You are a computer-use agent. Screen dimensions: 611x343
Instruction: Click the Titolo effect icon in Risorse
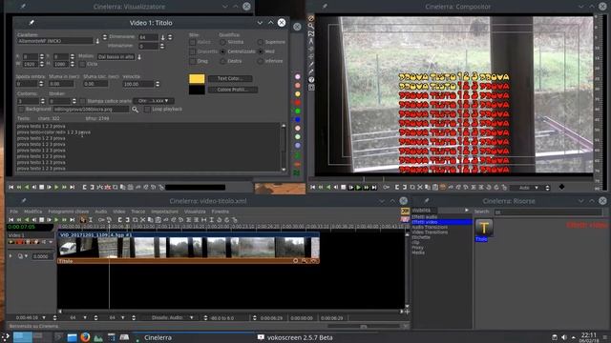click(x=484, y=229)
